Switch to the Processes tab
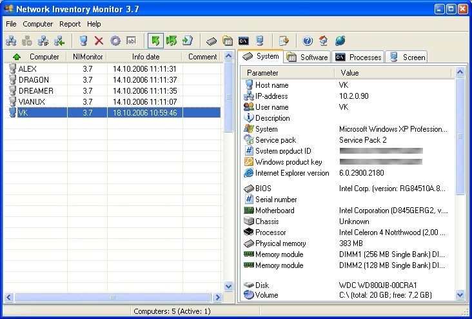The width and height of the screenshot is (472, 319). tap(359, 57)
